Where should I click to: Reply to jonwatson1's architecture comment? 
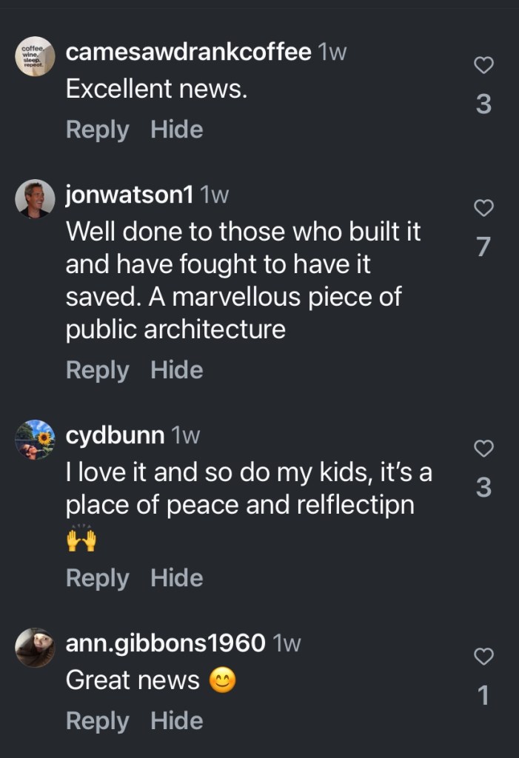pos(97,369)
